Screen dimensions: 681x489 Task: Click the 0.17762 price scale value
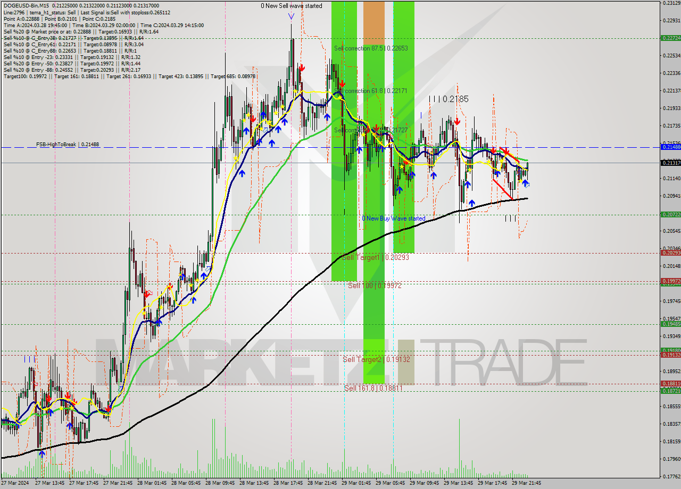click(672, 476)
